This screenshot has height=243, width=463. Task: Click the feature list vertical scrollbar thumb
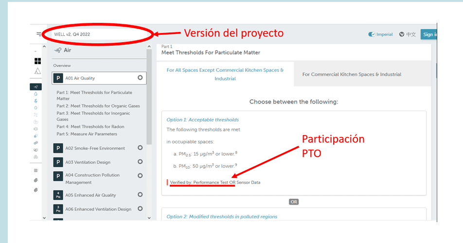(x=149, y=97)
